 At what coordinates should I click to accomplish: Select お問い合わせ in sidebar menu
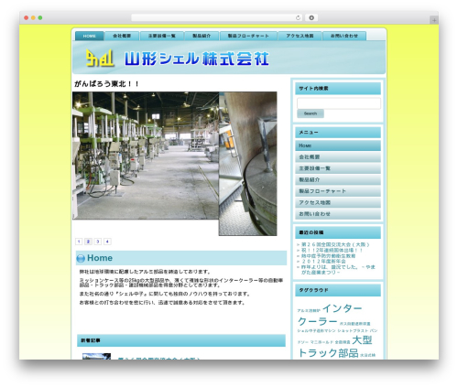pyautogui.click(x=338, y=214)
